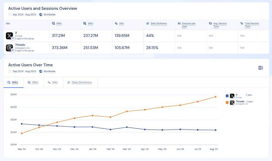Click the Aug '25 data point on orange line

point(216,97)
